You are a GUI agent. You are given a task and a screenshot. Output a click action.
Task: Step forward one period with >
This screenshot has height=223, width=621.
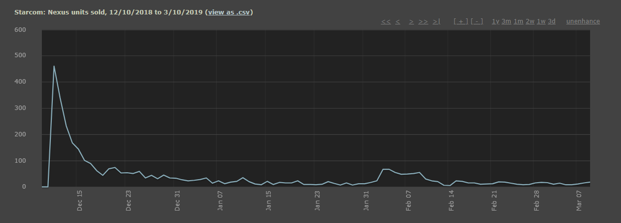coord(411,21)
